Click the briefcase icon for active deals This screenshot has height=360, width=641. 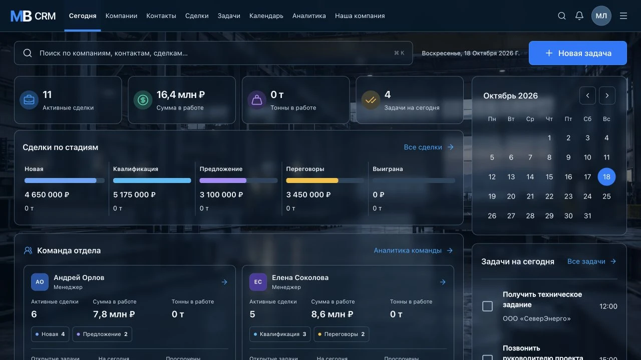[x=29, y=100]
